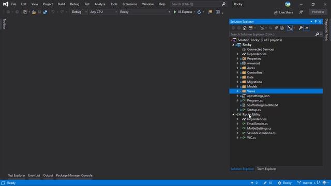Pin the Solution Explorer panel (auto hide)
This screenshot has width=331, height=186.
[315, 22]
